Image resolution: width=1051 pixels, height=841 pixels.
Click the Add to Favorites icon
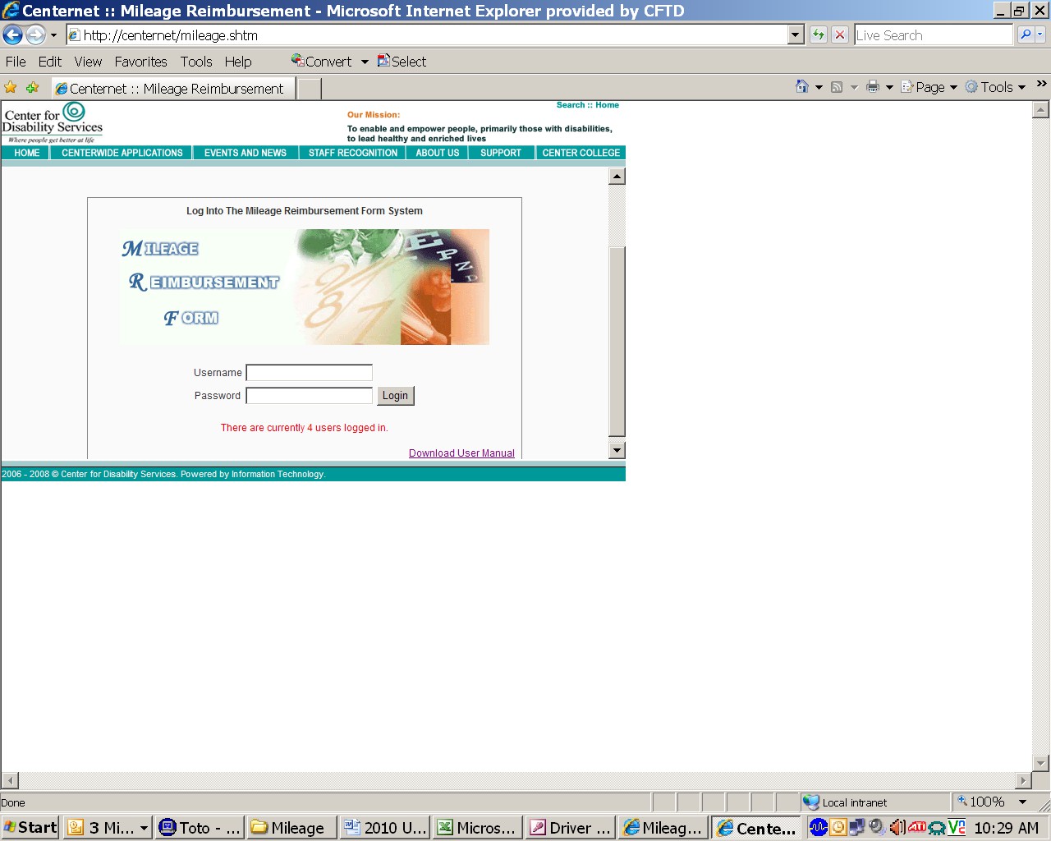click(32, 88)
